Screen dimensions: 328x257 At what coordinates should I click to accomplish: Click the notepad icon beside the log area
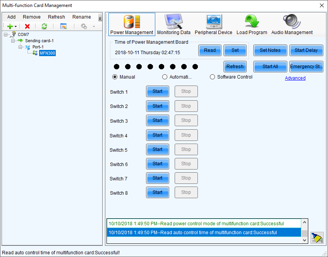click(x=317, y=238)
